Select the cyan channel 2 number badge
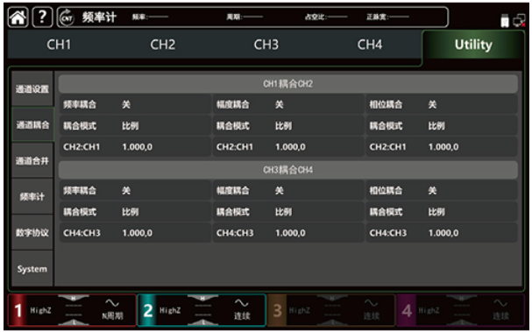The width and height of the screenshot is (532, 332). tap(148, 311)
